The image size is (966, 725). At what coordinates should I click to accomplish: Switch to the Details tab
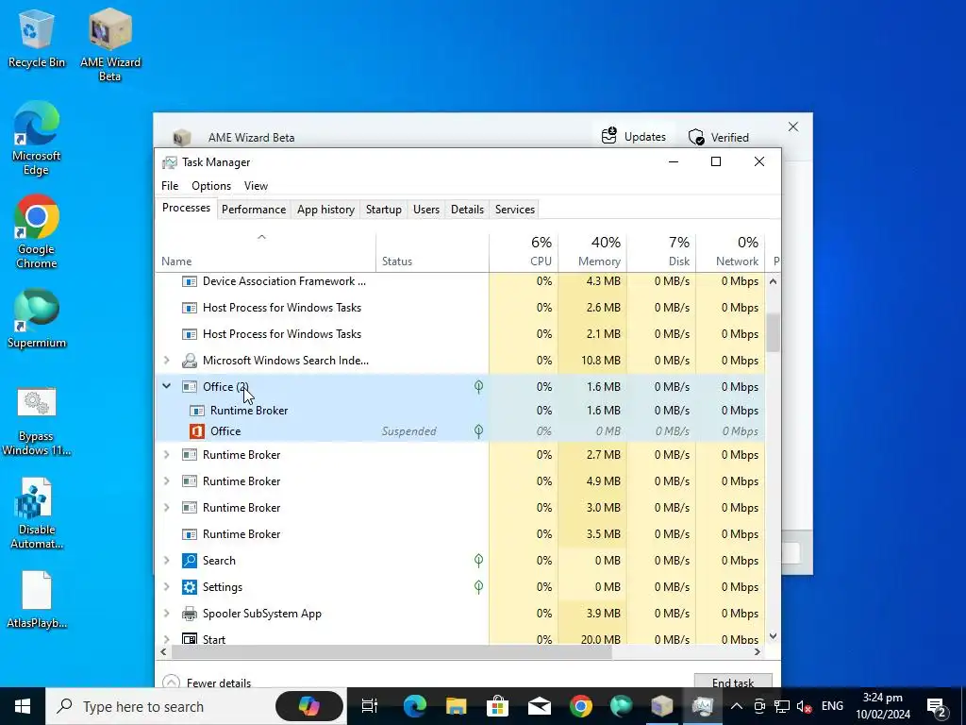tap(468, 210)
